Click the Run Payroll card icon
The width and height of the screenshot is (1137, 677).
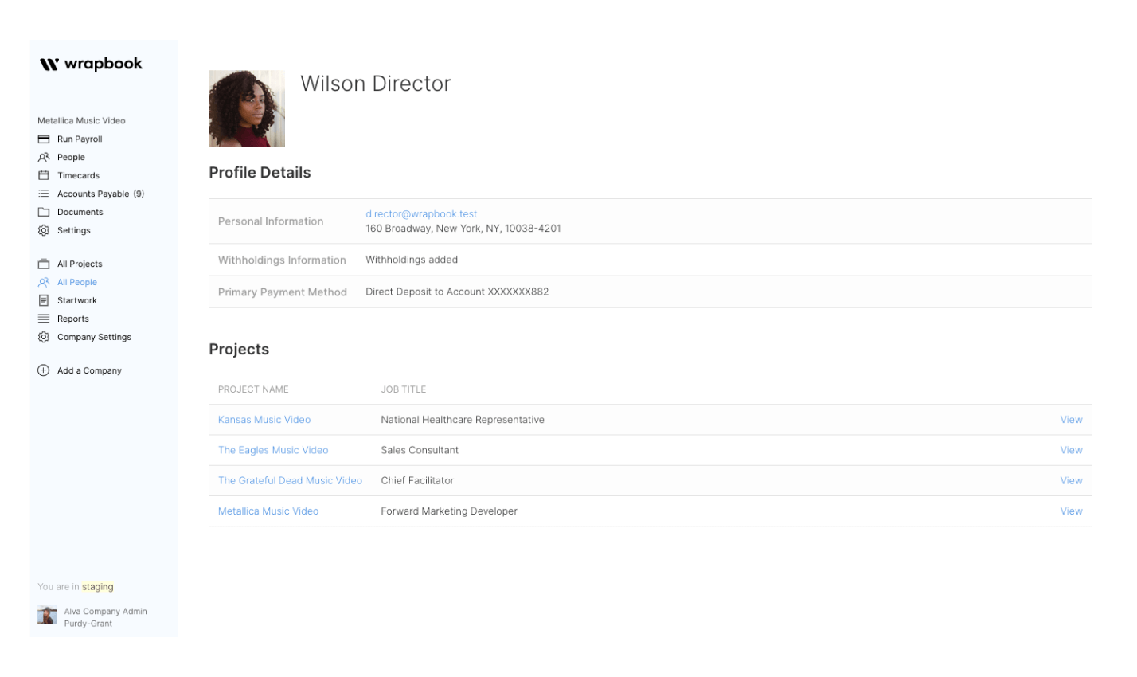coord(44,139)
